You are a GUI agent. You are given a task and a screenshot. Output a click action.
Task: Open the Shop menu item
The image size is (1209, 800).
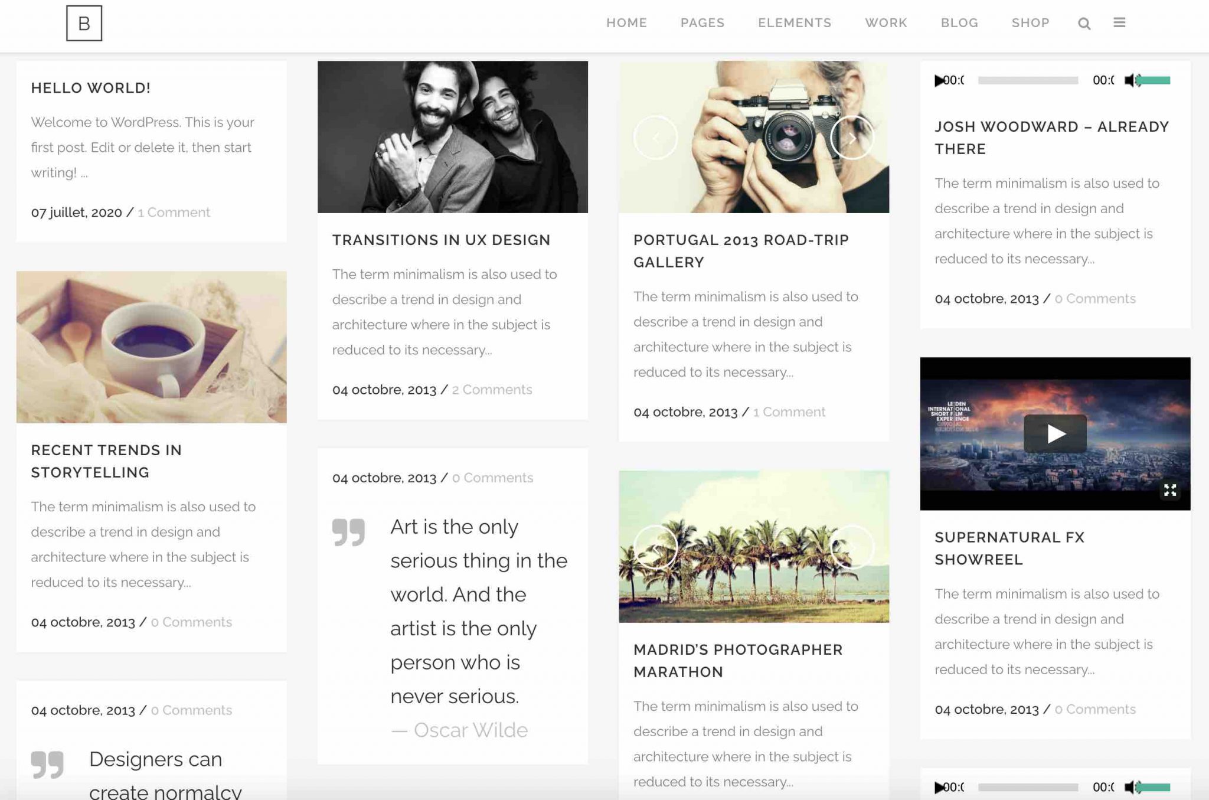point(1030,23)
